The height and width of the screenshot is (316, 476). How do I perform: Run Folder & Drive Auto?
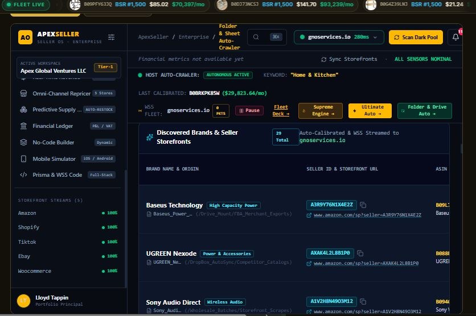424,110
